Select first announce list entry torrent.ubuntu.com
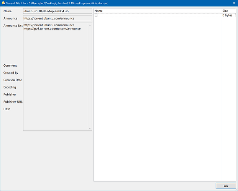This screenshot has width=238, height=191. [49, 25]
